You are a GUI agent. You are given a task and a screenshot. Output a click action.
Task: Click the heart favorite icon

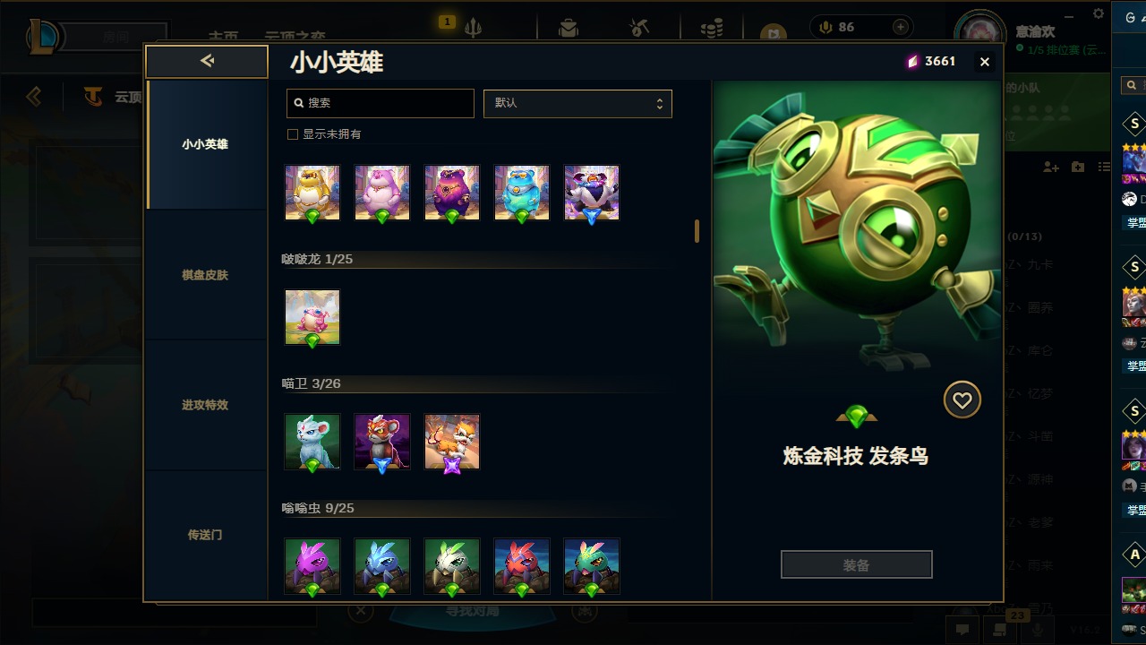[x=962, y=400]
